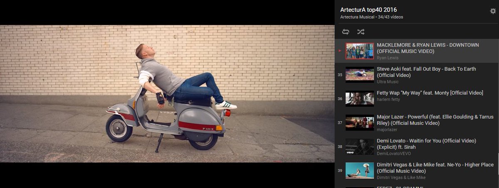Click uploader name Ultra Music
Image resolution: width=499 pixels, height=188 pixels.
pyautogui.click(x=388, y=82)
